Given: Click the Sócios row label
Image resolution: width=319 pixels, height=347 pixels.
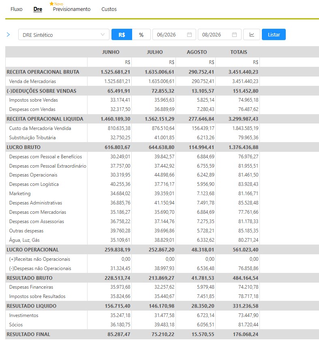Looking at the screenshot, I should [16, 325].
